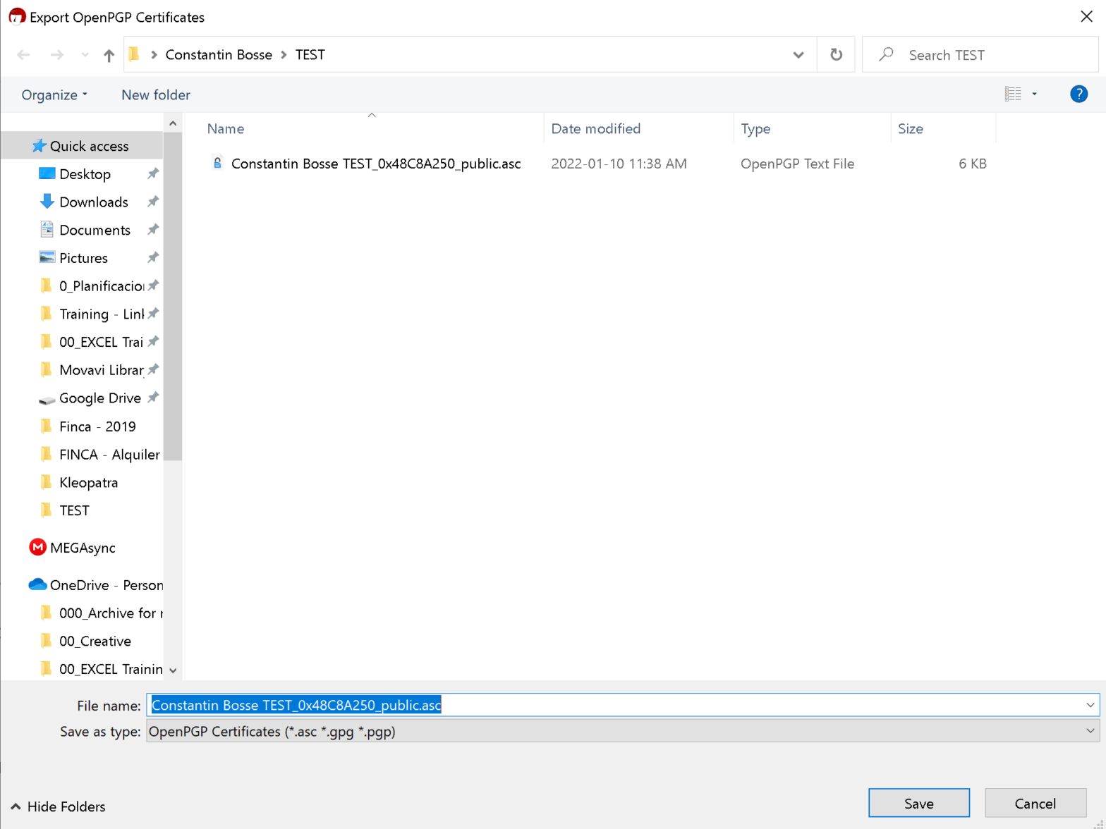The height and width of the screenshot is (829, 1106).
Task: Click the navigation pane scrollbar thumb
Action: coord(173,296)
